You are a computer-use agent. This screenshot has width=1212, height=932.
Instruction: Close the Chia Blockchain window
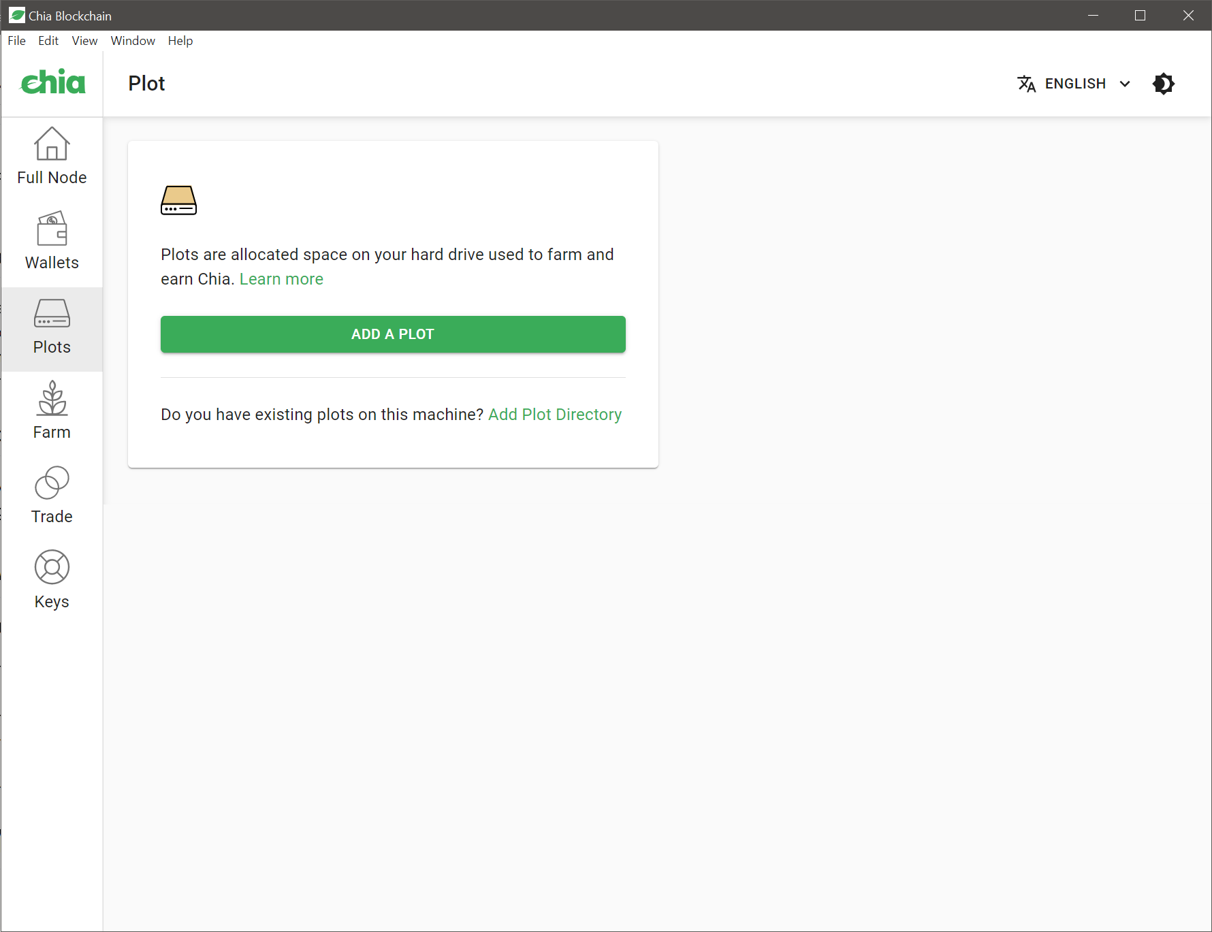(x=1188, y=15)
